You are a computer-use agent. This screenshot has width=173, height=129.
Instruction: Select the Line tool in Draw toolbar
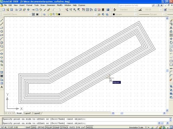(2, 20)
